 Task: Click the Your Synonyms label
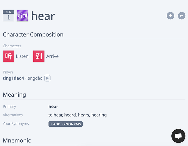(x=16, y=124)
